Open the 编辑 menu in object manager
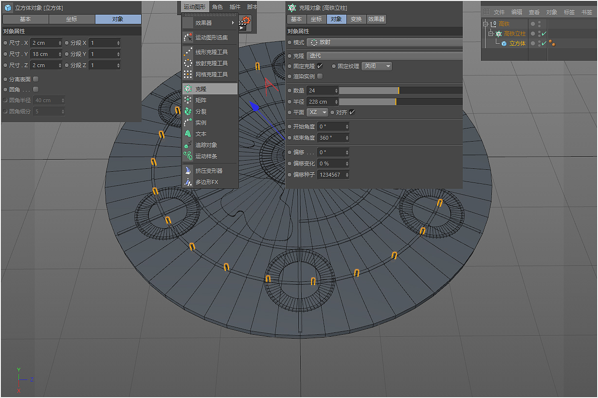Image resolution: width=598 pixels, height=398 pixels. [517, 12]
